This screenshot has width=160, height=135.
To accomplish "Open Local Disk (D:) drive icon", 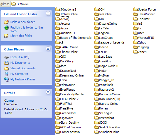I will coord(6,57).
